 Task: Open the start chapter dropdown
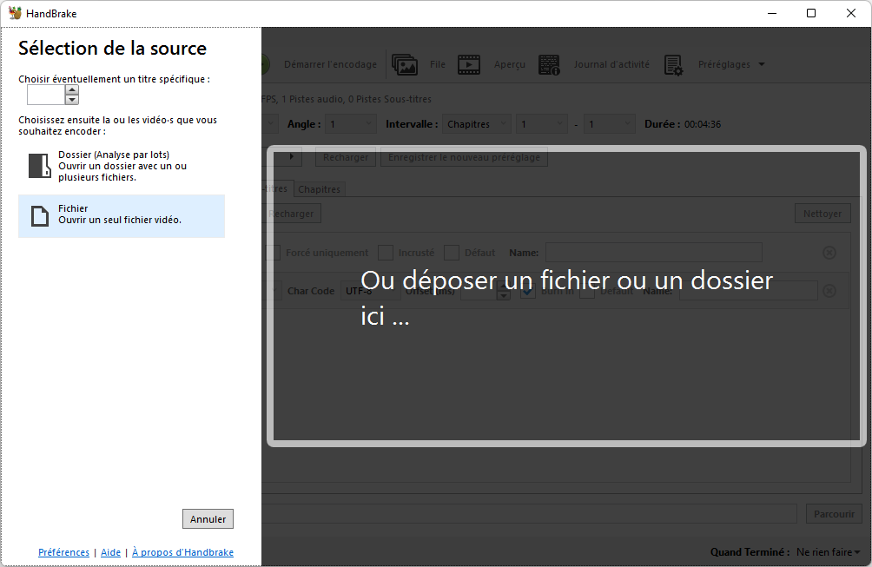(542, 124)
